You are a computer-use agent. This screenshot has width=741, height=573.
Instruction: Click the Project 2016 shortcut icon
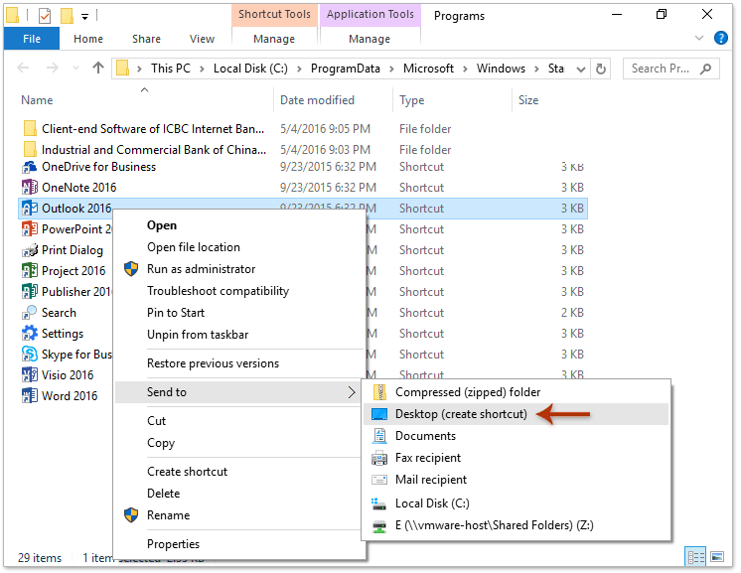(x=30, y=271)
